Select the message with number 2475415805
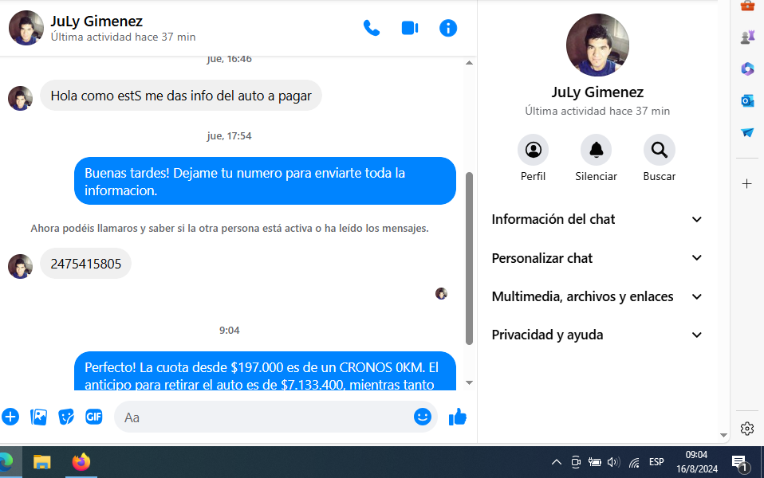764x478 pixels. pyautogui.click(x=86, y=264)
